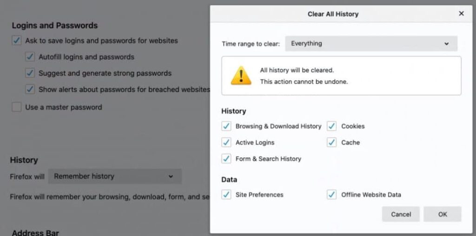Enable Use a master password
Viewport: 476px width, 236px height.
[x=17, y=107]
